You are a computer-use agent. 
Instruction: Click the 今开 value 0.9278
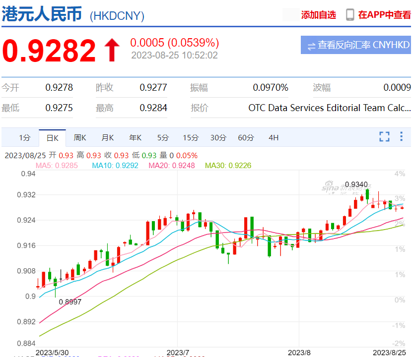pyautogui.click(x=59, y=87)
